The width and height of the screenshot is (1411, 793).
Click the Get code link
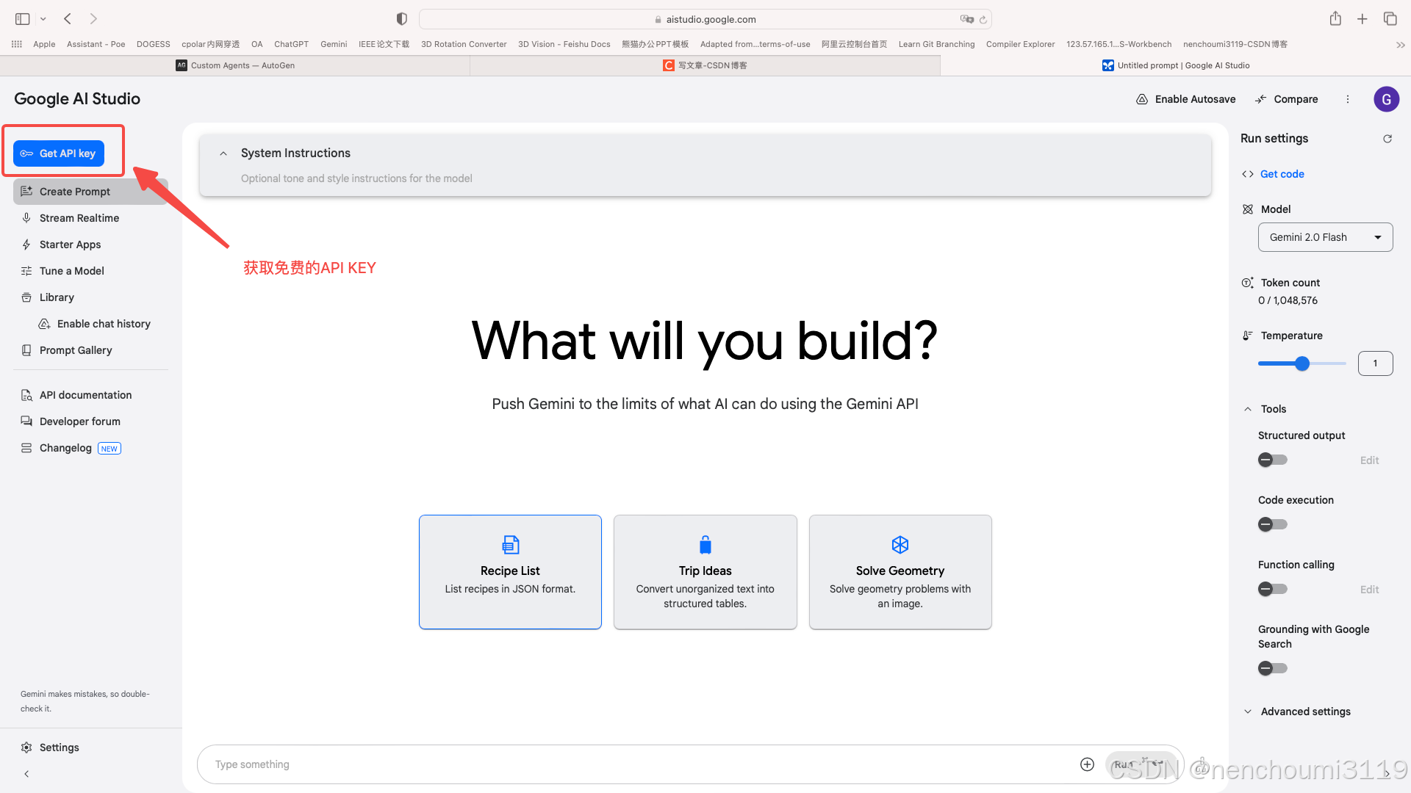tap(1282, 174)
